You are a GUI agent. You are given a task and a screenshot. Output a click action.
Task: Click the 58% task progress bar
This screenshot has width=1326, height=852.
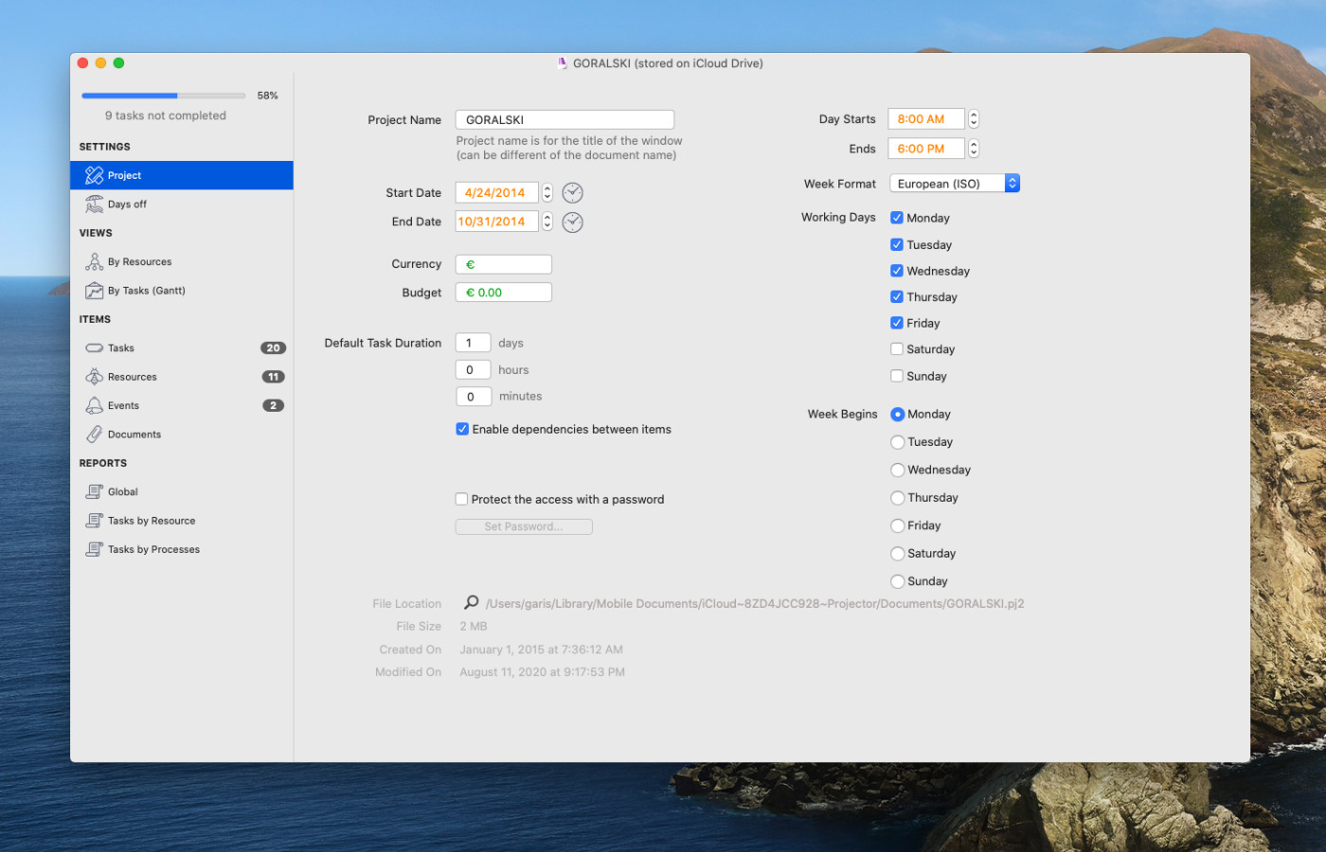164,96
